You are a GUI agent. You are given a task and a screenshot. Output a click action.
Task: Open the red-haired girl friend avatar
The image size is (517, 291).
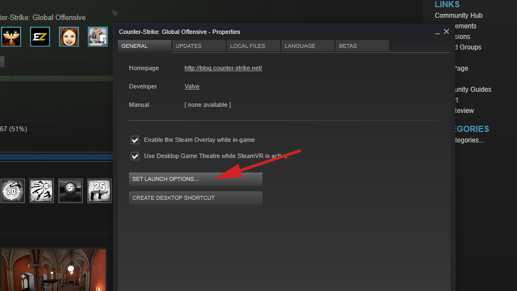[x=69, y=37]
